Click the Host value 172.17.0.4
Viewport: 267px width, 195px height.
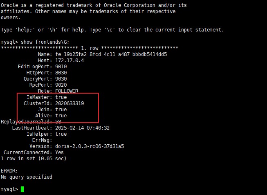pos(70,61)
